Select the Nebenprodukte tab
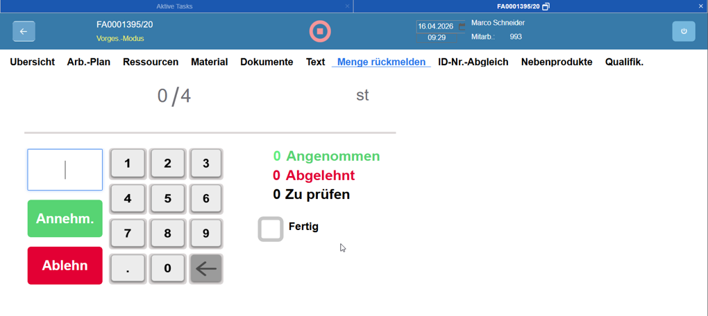The width and height of the screenshot is (708, 316). pyautogui.click(x=556, y=62)
